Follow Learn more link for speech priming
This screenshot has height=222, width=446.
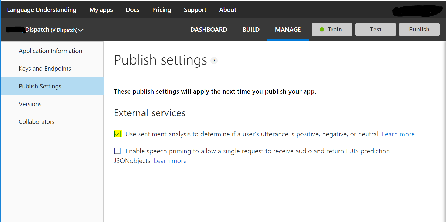click(x=170, y=161)
